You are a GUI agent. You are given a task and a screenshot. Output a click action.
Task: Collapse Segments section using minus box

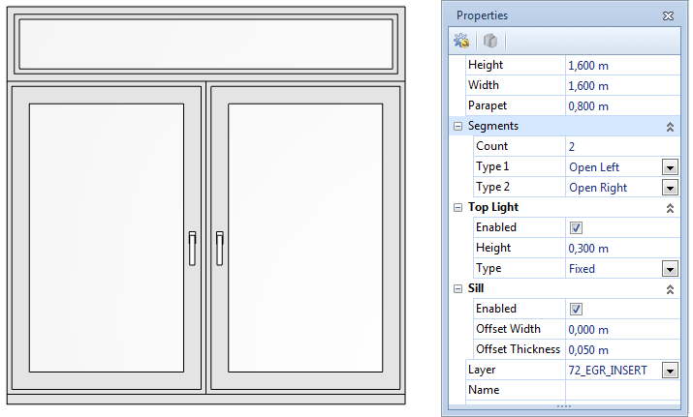click(x=457, y=126)
